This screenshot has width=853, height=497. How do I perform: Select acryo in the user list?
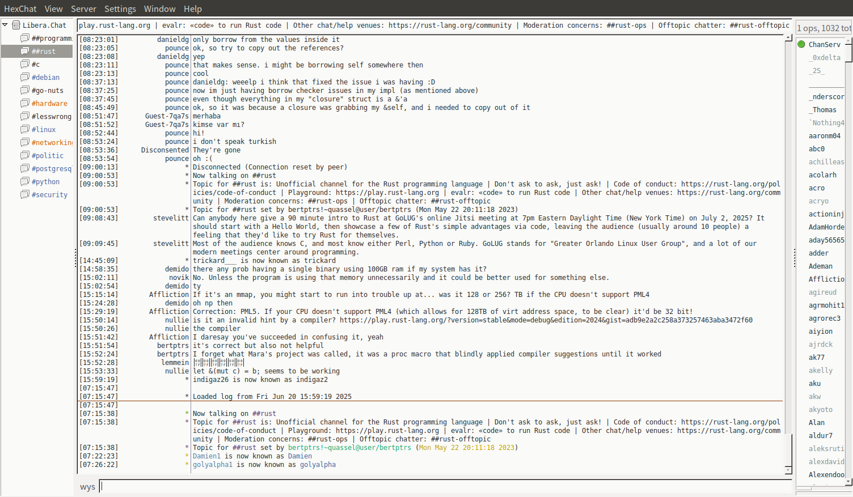click(818, 201)
